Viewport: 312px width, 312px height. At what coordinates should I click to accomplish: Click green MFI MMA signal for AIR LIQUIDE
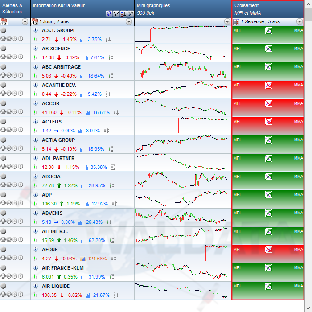pos(268,290)
